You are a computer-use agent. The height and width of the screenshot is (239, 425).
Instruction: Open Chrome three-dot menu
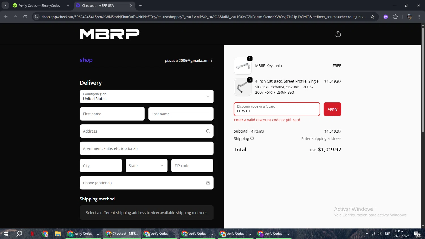coord(419,17)
